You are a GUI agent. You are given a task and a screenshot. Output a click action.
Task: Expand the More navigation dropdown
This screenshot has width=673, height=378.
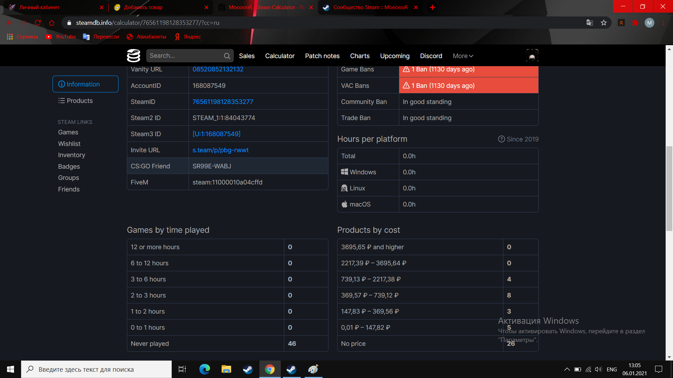tap(463, 56)
